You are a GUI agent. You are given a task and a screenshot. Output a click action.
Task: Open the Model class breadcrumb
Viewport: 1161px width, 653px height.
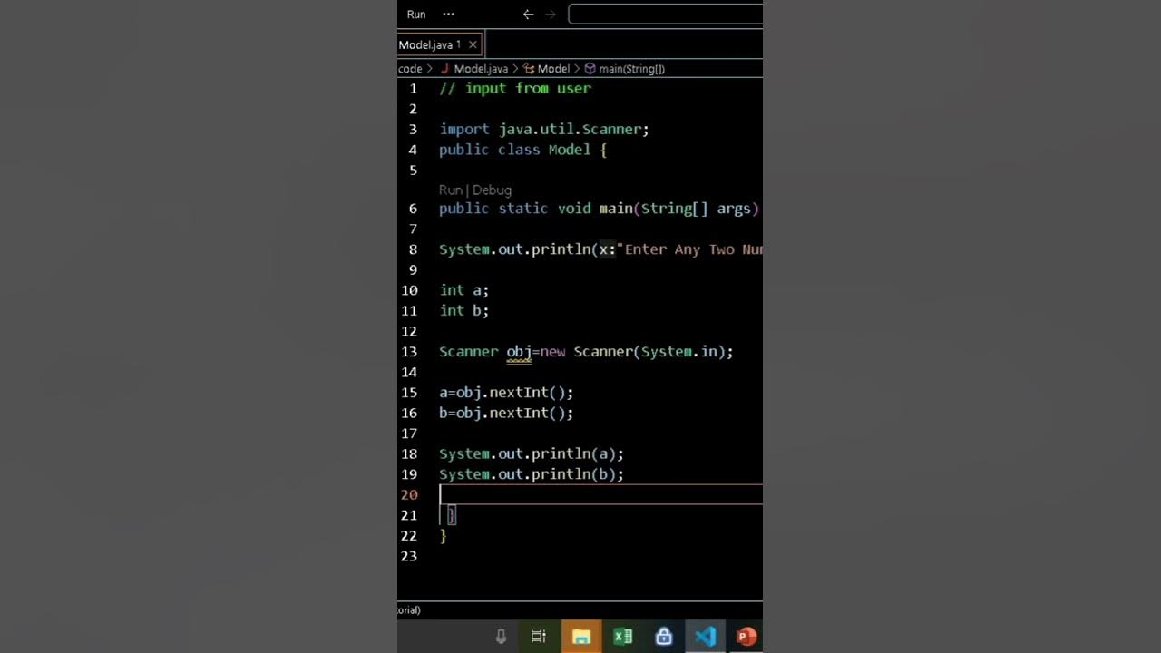click(x=553, y=68)
